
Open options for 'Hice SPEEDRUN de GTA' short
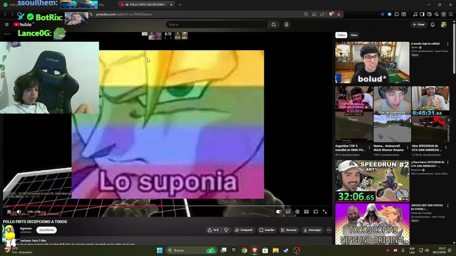pyautogui.click(x=446, y=147)
